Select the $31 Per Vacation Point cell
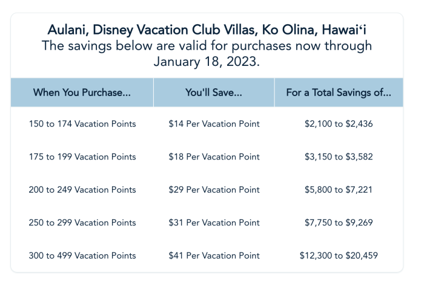The width and height of the screenshot is (424, 287). [x=214, y=222]
